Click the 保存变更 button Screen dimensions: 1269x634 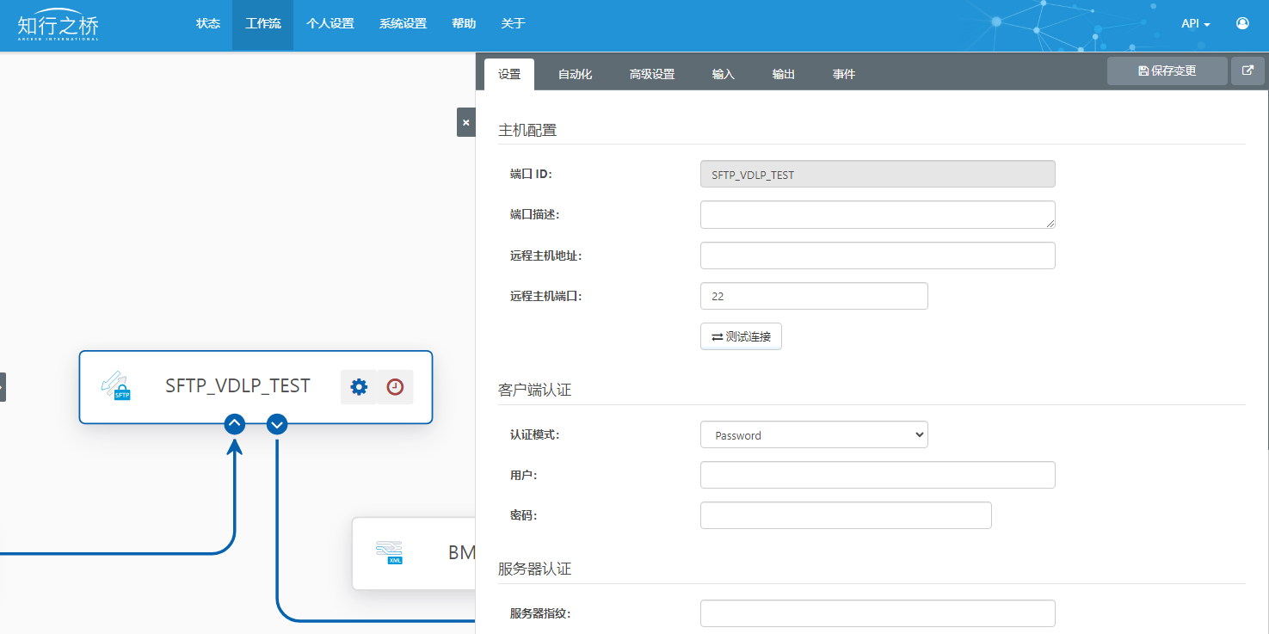click(x=1167, y=71)
